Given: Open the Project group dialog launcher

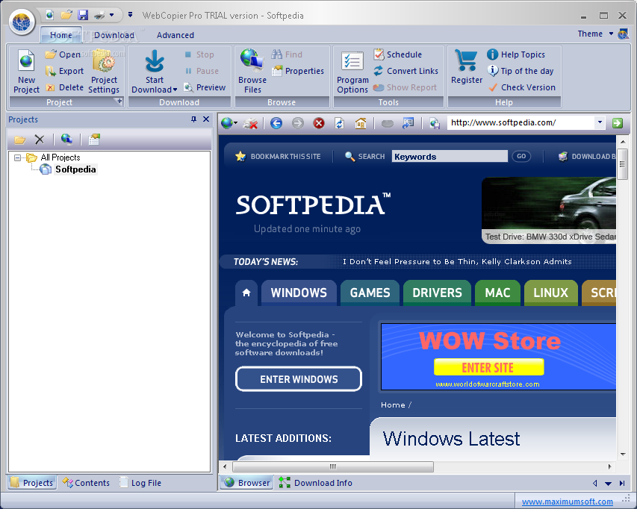Looking at the screenshot, I should tap(119, 102).
